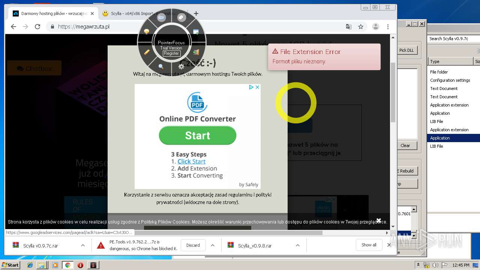Open Scylla v0.9.7c.rar download
This screenshot has width=480, height=270.
40,246
